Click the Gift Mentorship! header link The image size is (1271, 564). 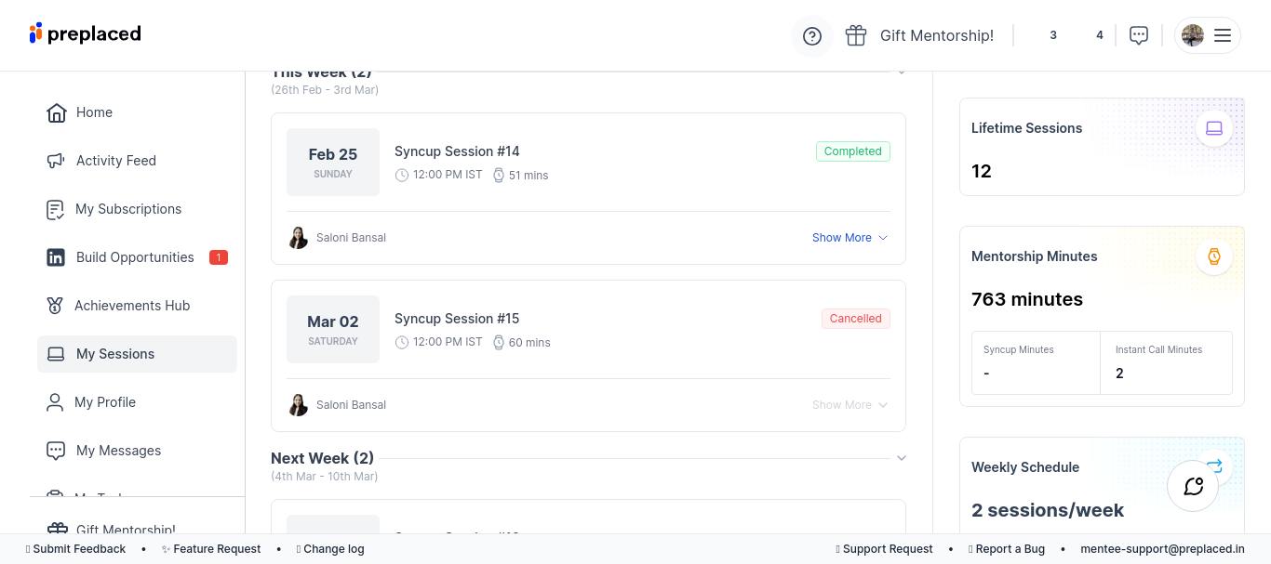(936, 35)
